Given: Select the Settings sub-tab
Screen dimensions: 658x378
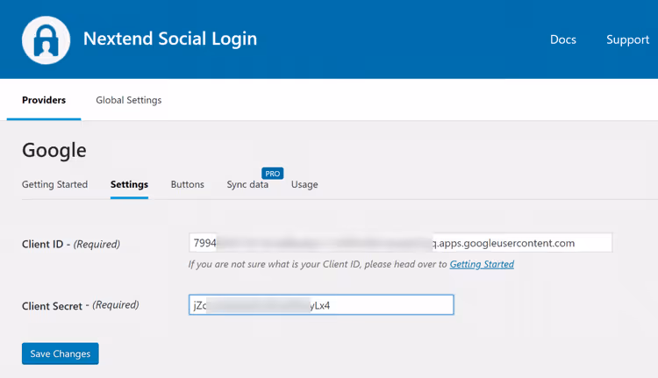Looking at the screenshot, I should click(x=129, y=184).
